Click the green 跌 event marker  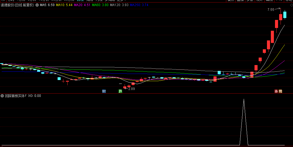pos(120,91)
